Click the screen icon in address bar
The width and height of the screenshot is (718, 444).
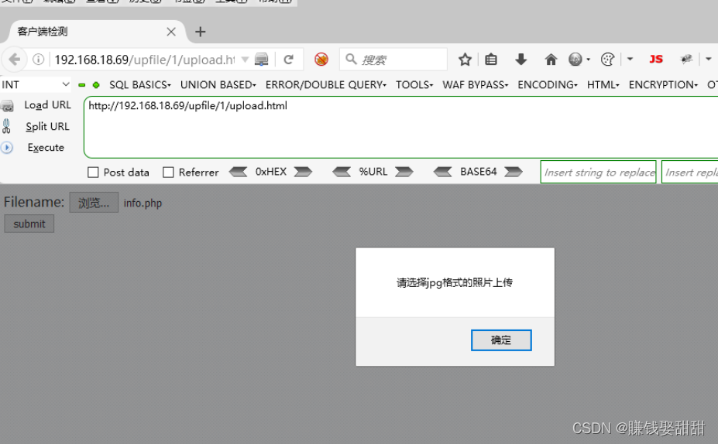(262, 60)
